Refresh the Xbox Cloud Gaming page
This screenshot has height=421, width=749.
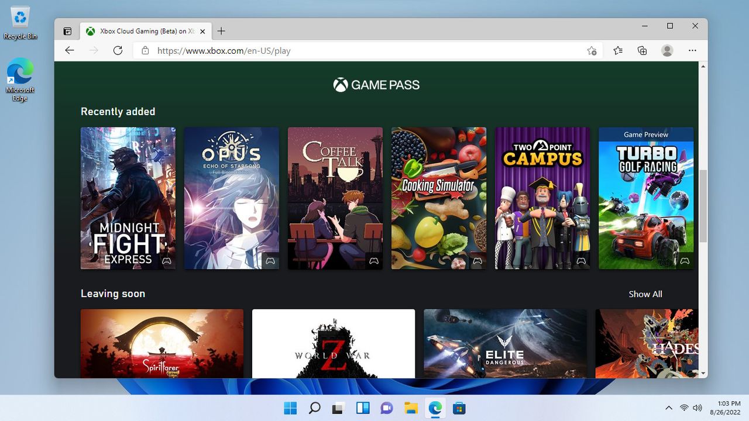pyautogui.click(x=118, y=50)
